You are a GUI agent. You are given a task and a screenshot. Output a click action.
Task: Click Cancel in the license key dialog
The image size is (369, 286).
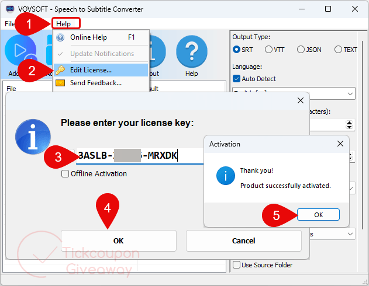[244, 240]
